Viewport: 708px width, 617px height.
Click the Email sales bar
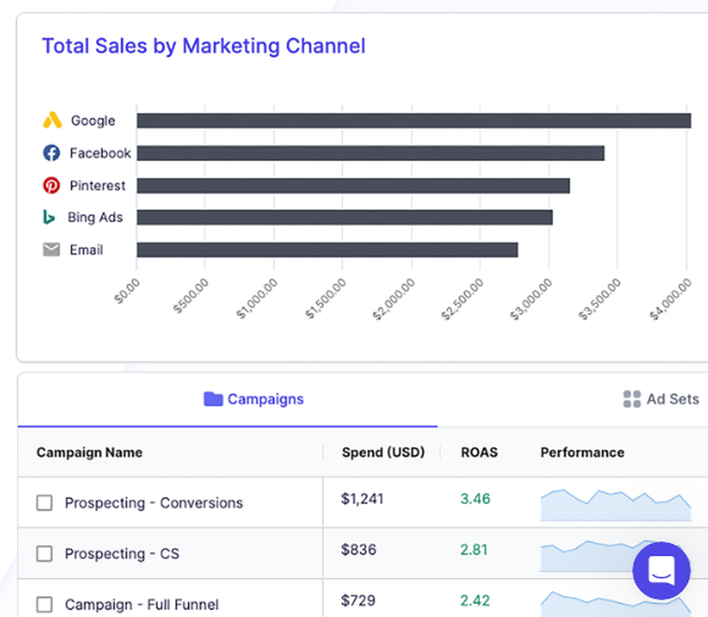327,250
